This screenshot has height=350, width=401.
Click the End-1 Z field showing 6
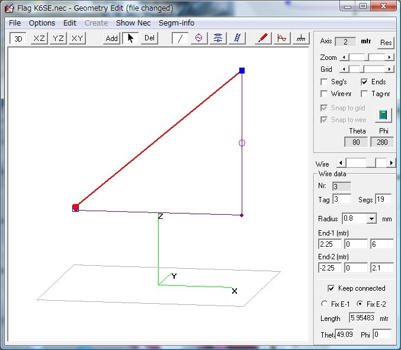tap(382, 244)
